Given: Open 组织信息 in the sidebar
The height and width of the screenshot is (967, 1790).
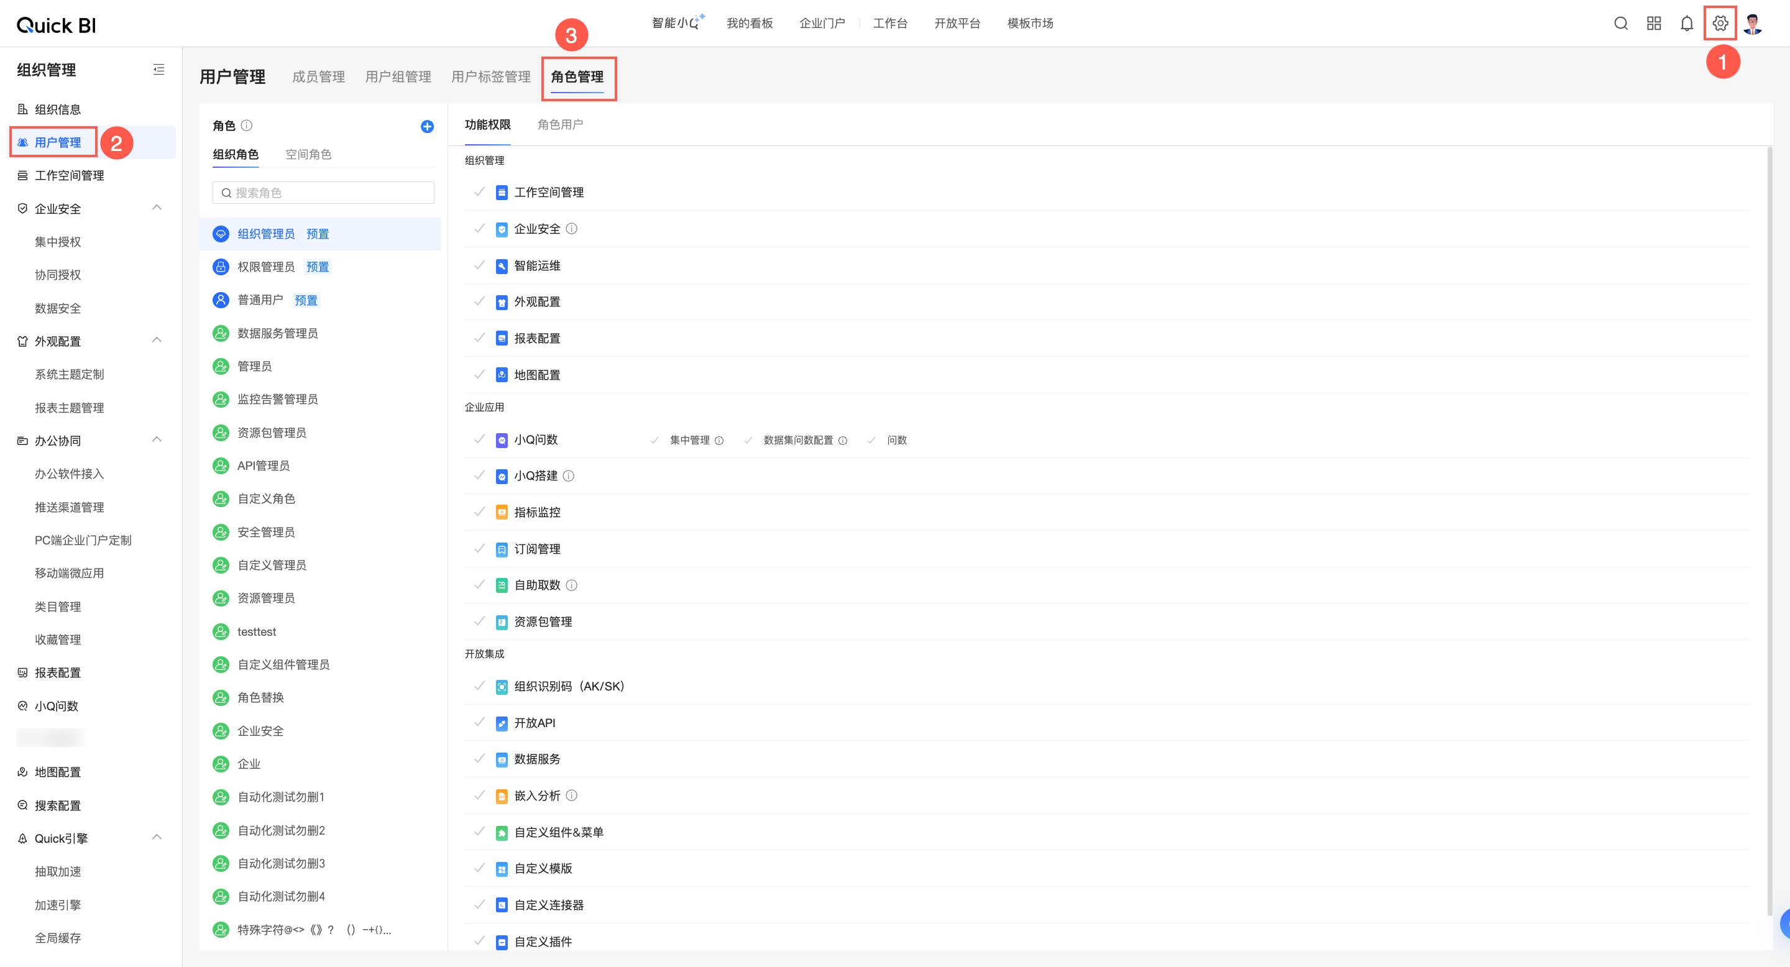Looking at the screenshot, I should (x=58, y=110).
